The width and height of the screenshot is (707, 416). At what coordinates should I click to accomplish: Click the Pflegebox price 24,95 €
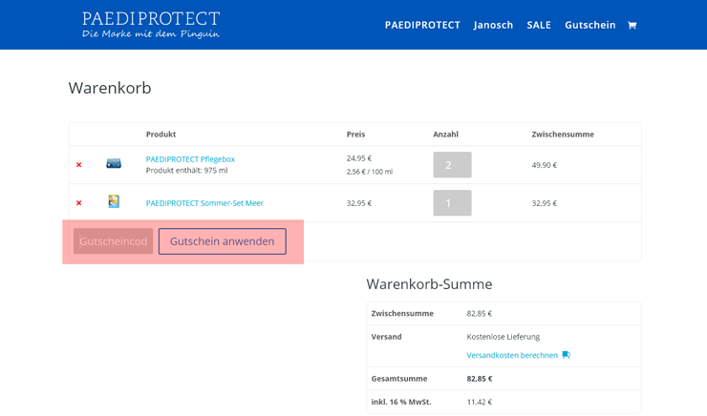359,158
